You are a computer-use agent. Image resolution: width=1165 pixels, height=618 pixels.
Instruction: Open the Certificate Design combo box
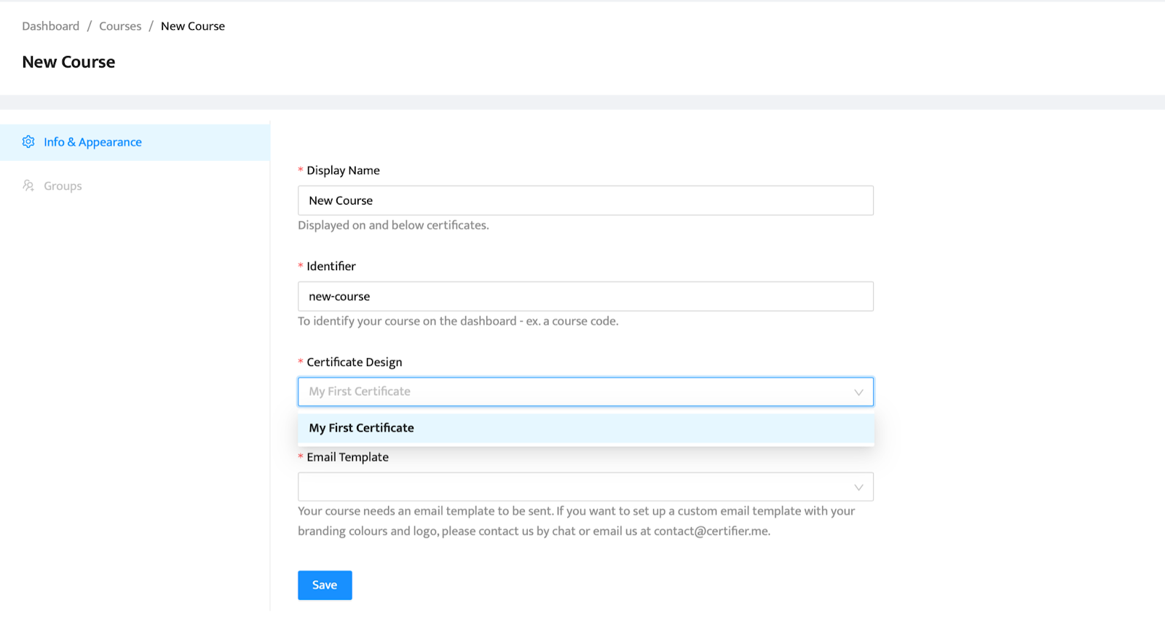click(585, 392)
